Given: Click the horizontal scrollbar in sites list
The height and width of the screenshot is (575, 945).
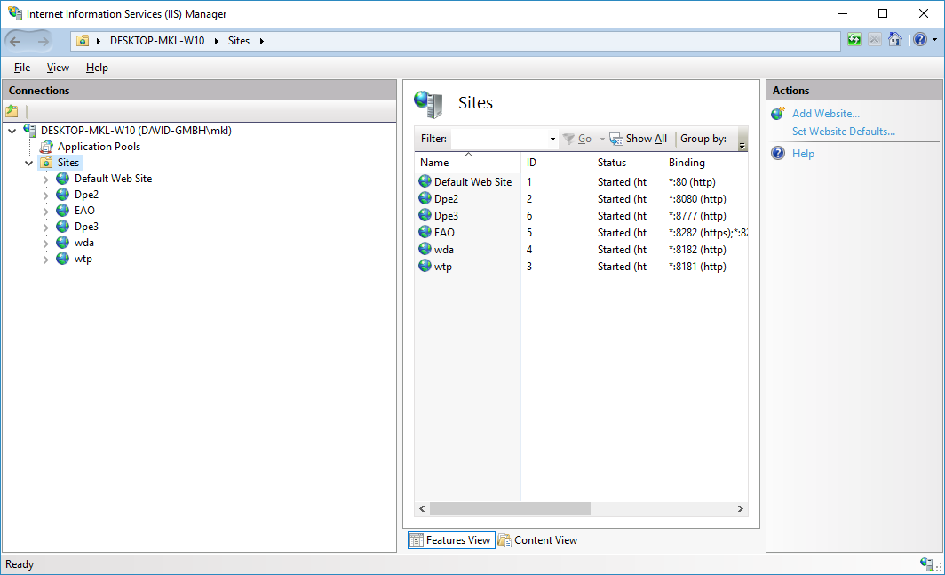Looking at the screenshot, I should click(510, 509).
